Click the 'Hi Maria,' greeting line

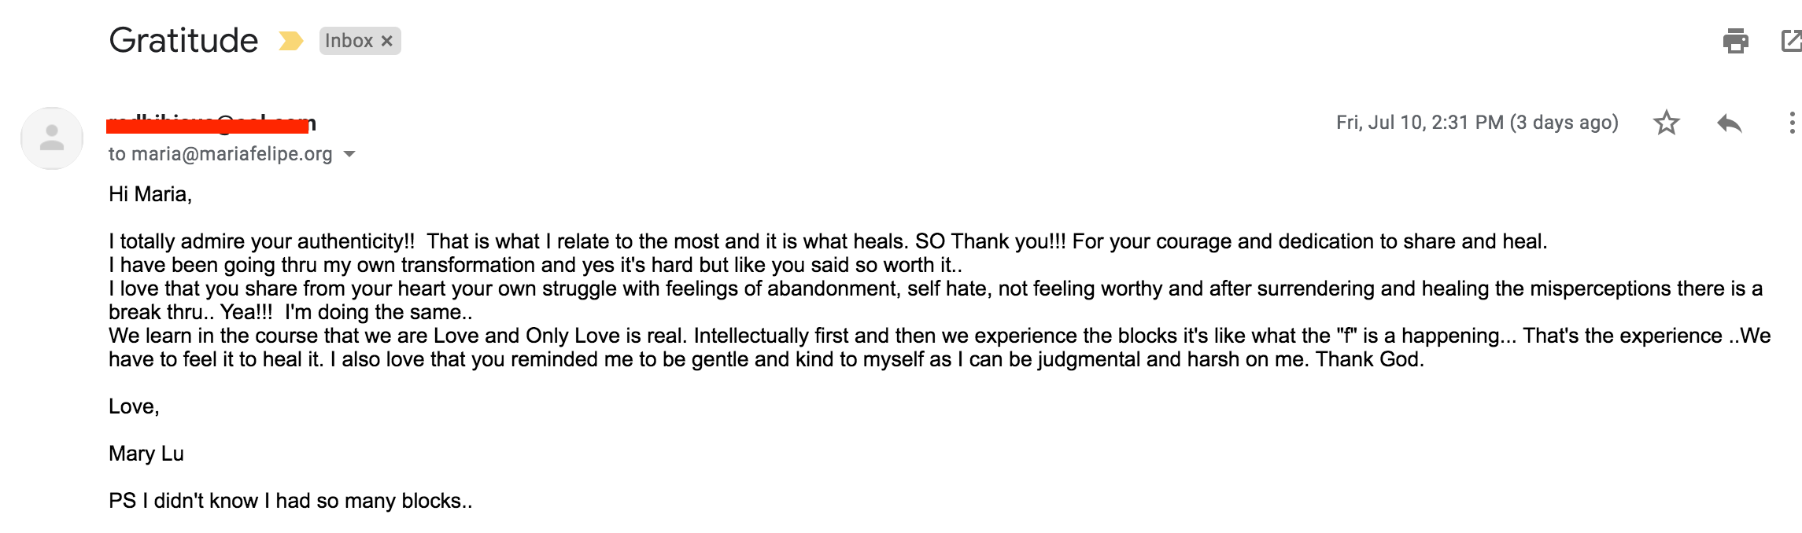pyautogui.click(x=150, y=194)
